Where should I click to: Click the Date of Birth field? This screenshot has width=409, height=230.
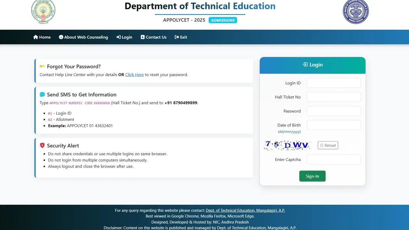pos(334,125)
